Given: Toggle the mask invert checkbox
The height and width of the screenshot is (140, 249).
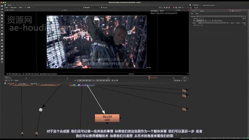Looking at the screenshot, I should click(235, 23).
